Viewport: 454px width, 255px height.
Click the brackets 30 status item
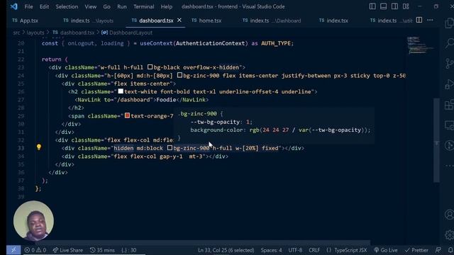coord(129,250)
